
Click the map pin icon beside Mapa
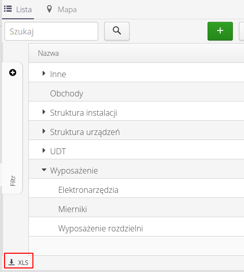click(x=49, y=9)
